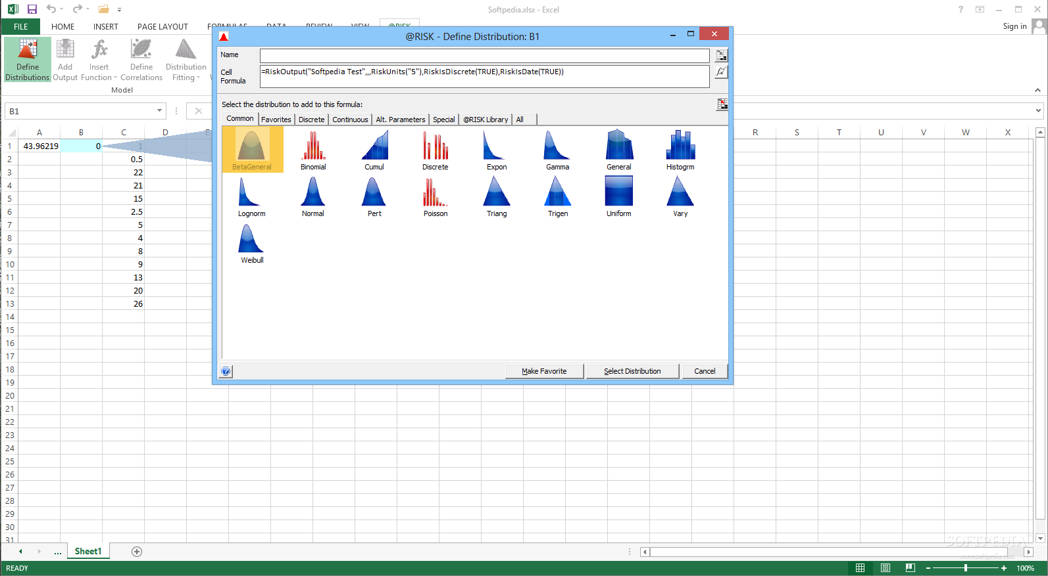Select cell C13 with value 26

pyautogui.click(x=124, y=303)
